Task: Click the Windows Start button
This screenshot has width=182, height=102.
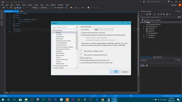Action: pyautogui.click(x=3, y=99)
